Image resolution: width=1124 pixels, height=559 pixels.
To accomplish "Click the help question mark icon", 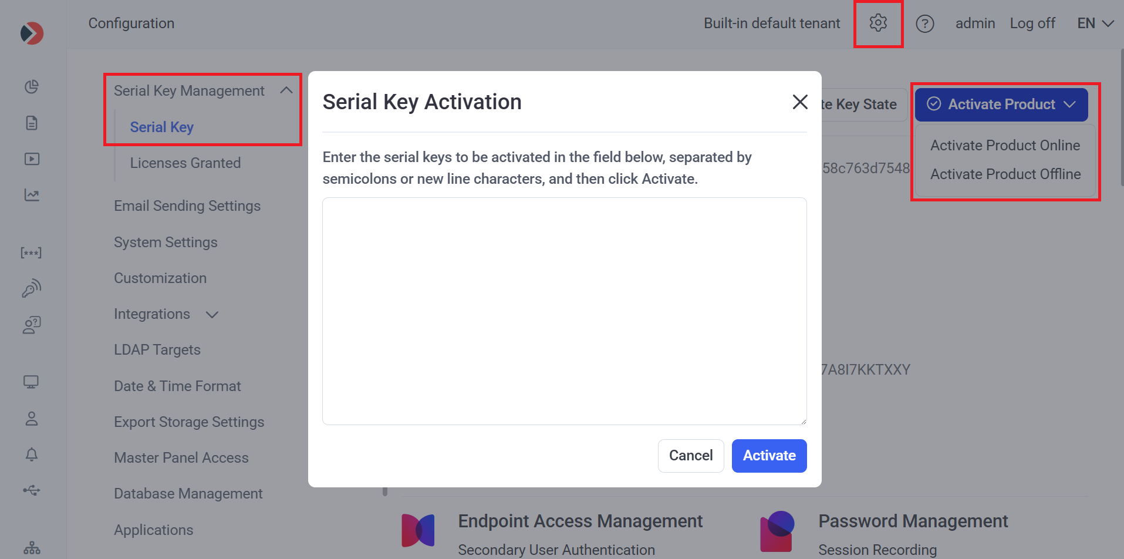I will point(925,23).
